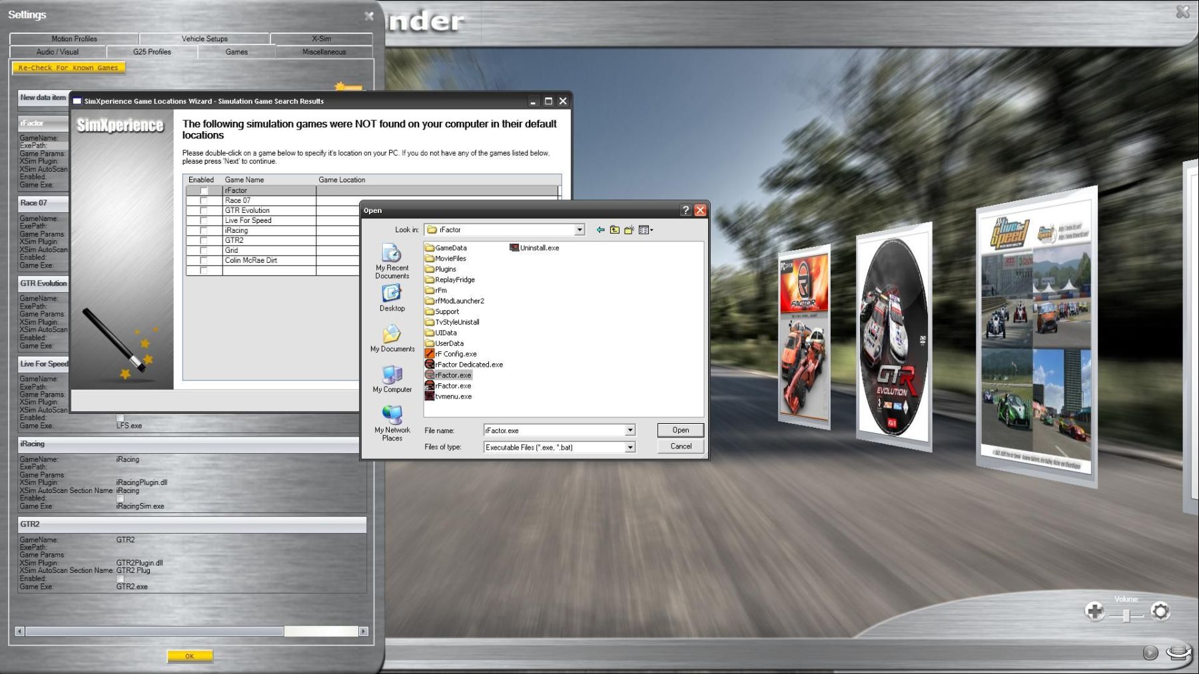Go back using the green arrow in Open dialog

pos(600,230)
